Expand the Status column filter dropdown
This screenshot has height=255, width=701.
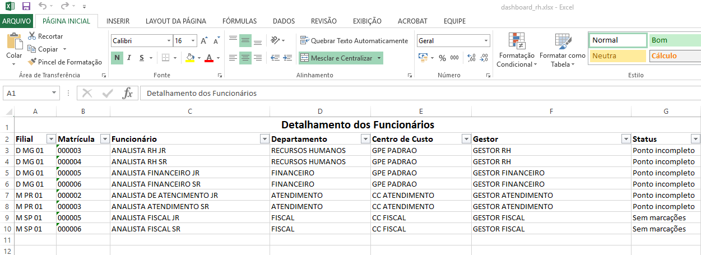[x=695, y=139]
